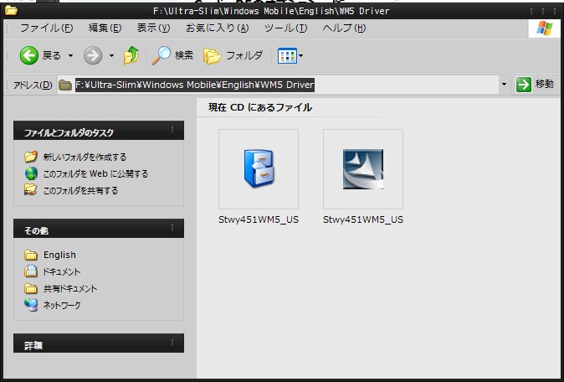The height and width of the screenshot is (382, 564).
Task: Click the Stwy451WM5_US label under cabinet icon
Action: pos(259,219)
